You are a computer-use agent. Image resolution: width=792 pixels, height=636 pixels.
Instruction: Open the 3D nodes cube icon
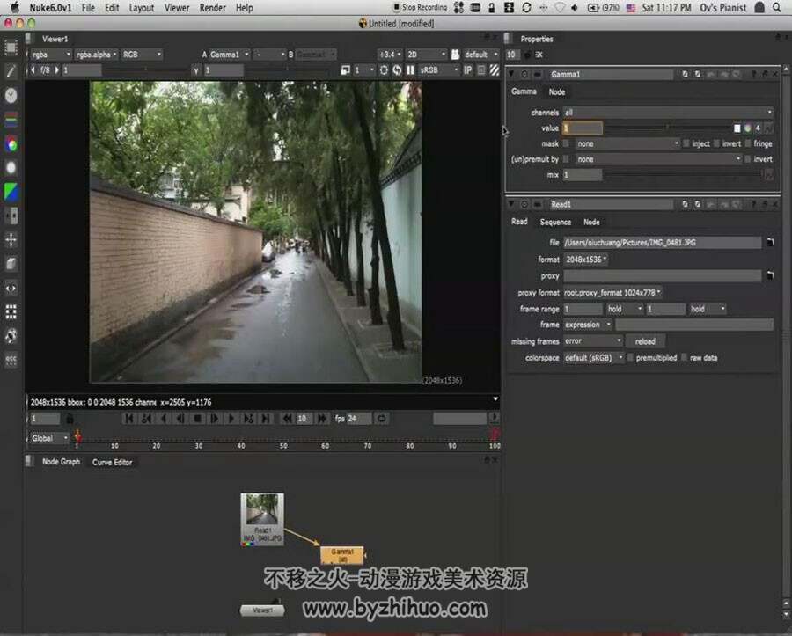tap(11, 264)
